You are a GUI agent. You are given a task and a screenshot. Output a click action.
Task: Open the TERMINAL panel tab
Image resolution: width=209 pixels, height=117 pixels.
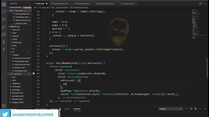(77, 109)
